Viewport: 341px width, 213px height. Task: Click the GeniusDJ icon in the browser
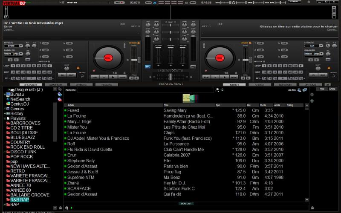[8, 104]
